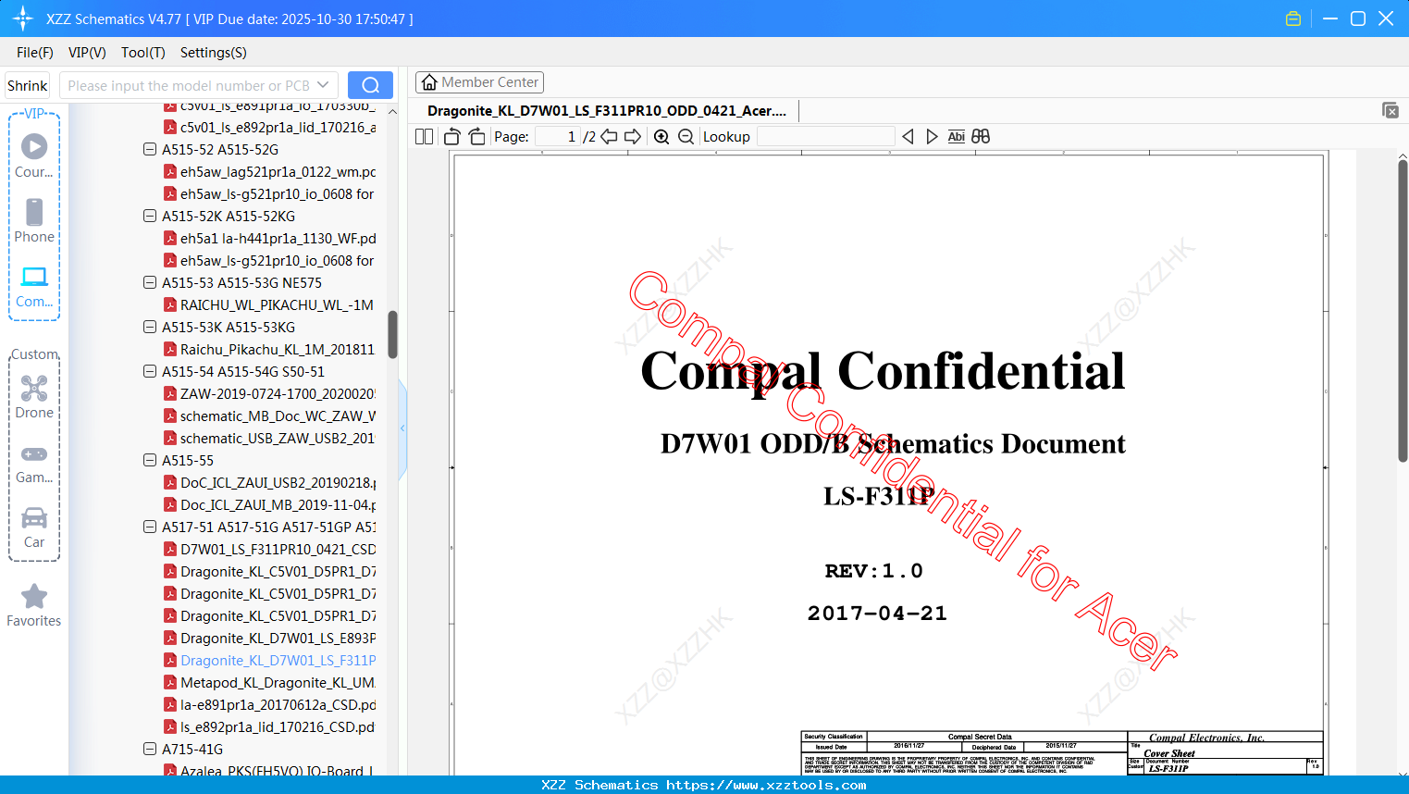Find previous lookup result triangle
The image size is (1409, 794).
[x=908, y=137]
